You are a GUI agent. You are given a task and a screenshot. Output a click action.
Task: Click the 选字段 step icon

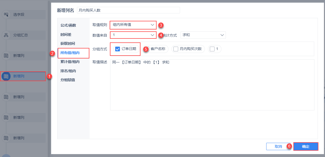(x=6, y=14)
